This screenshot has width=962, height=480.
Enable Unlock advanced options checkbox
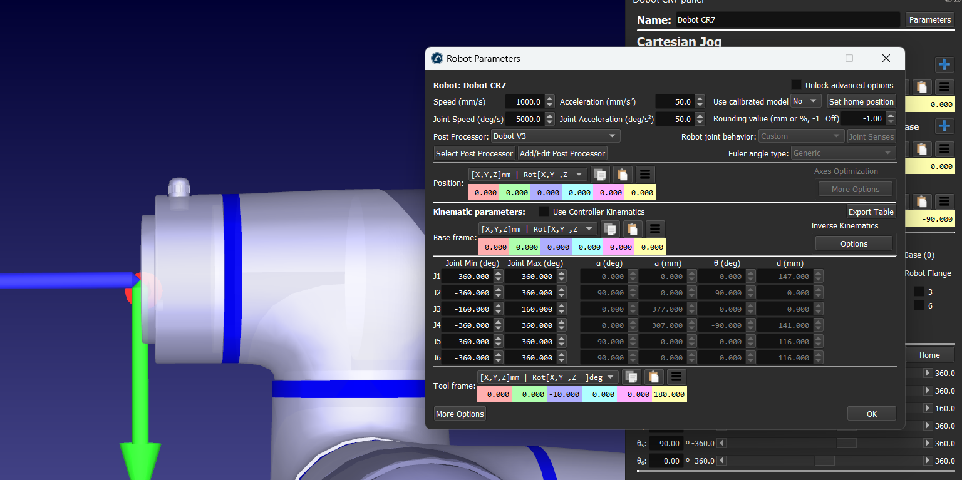(797, 85)
